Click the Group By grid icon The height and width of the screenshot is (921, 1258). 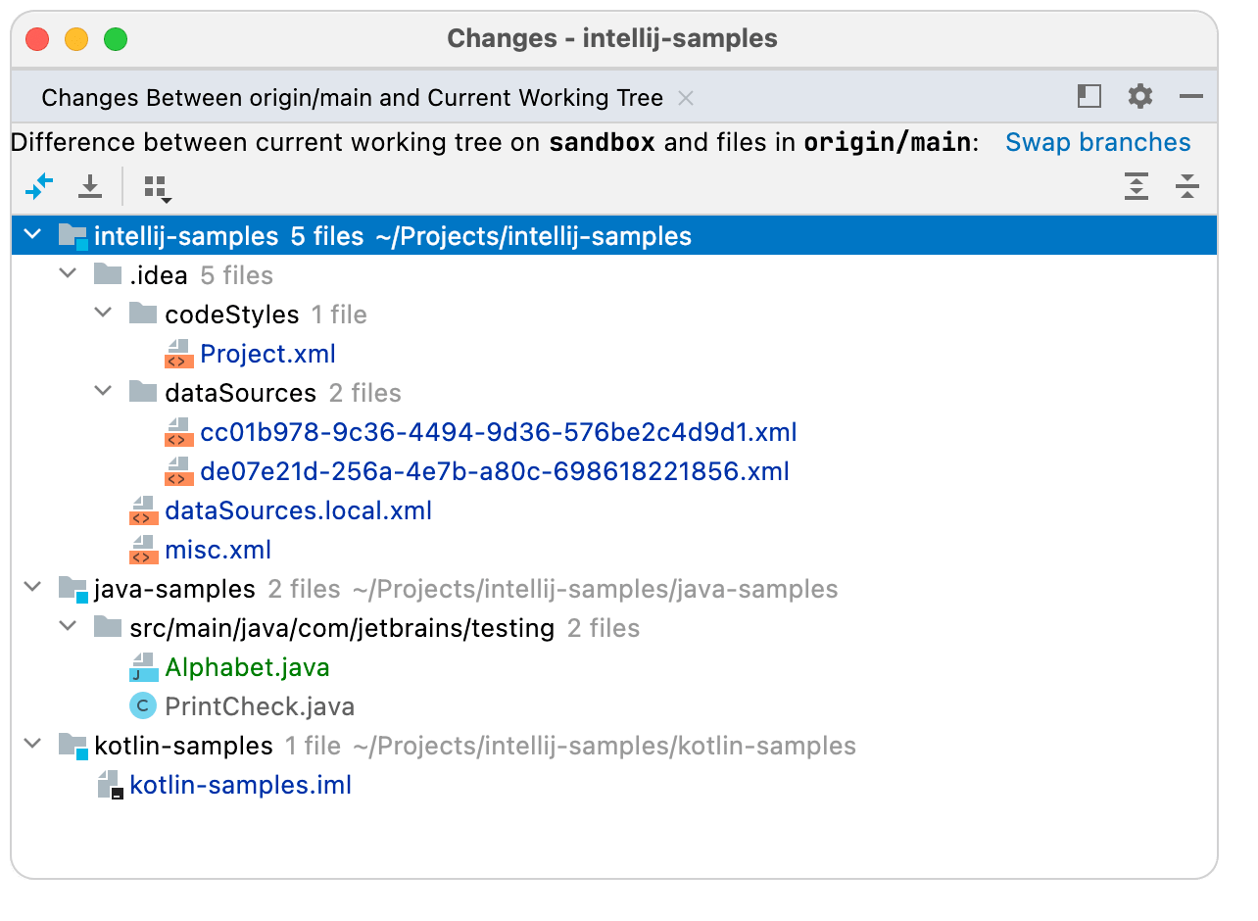pyautogui.click(x=154, y=186)
